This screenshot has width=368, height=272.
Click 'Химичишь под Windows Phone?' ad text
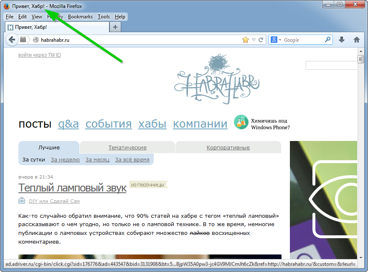(x=270, y=124)
